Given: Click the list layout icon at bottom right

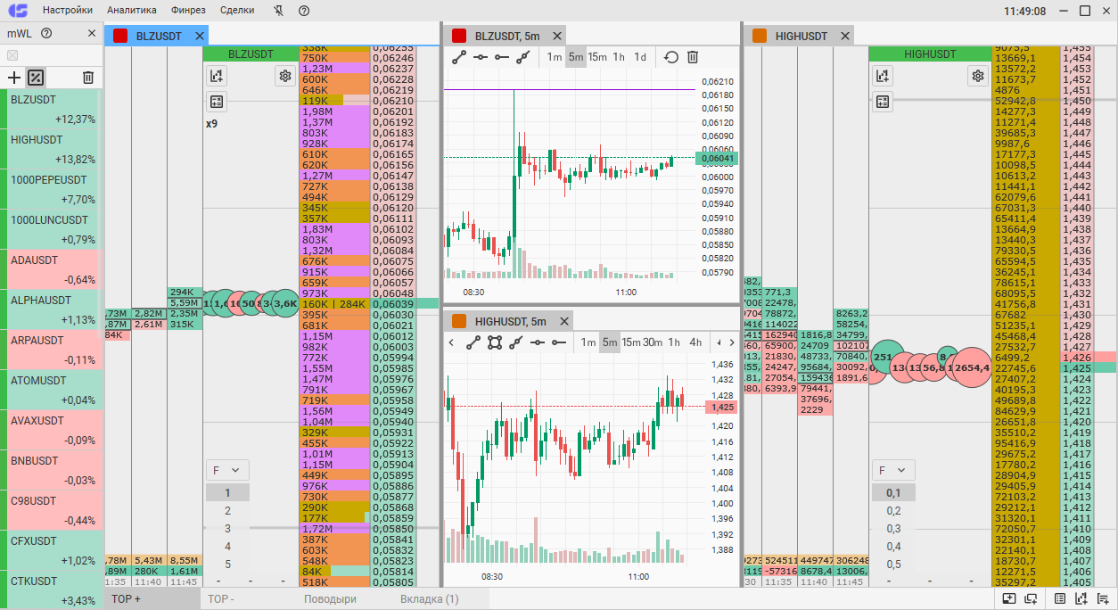Looking at the screenshot, I should [x=1103, y=599].
